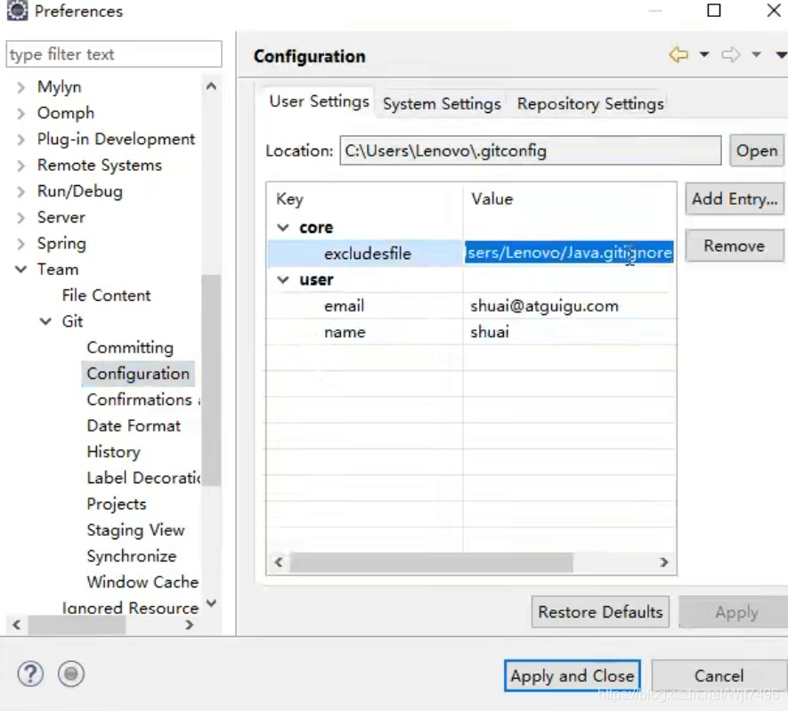Click table horizontal scrollbar left arrow
This screenshot has width=788, height=711.
(x=279, y=562)
